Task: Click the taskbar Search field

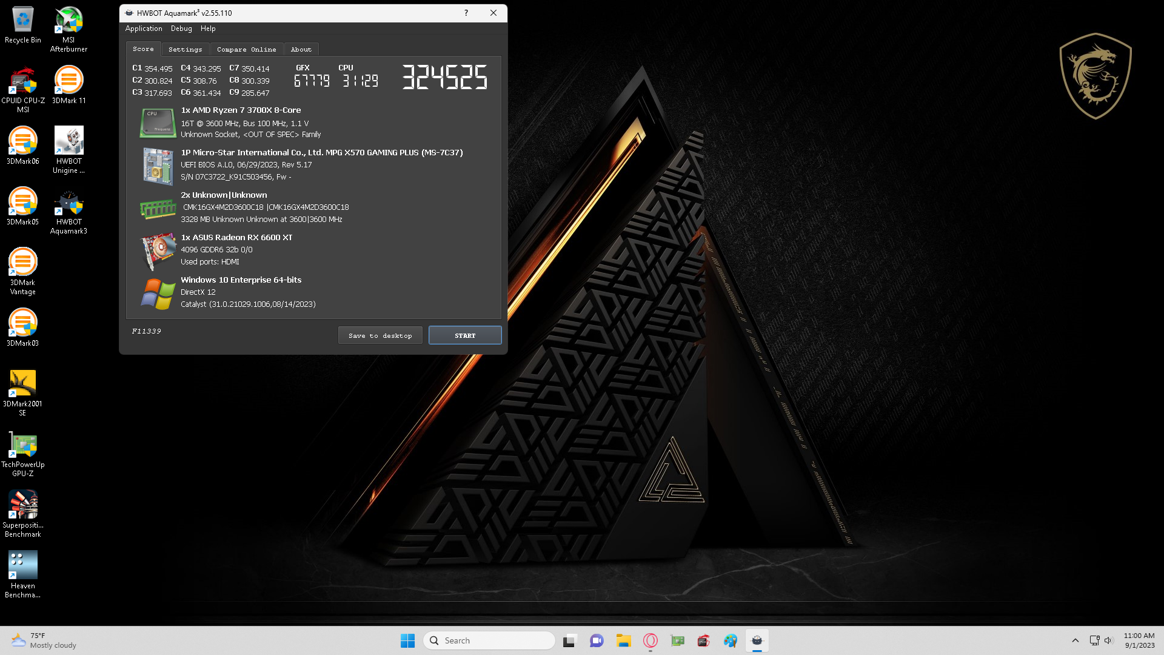Action: [489, 640]
